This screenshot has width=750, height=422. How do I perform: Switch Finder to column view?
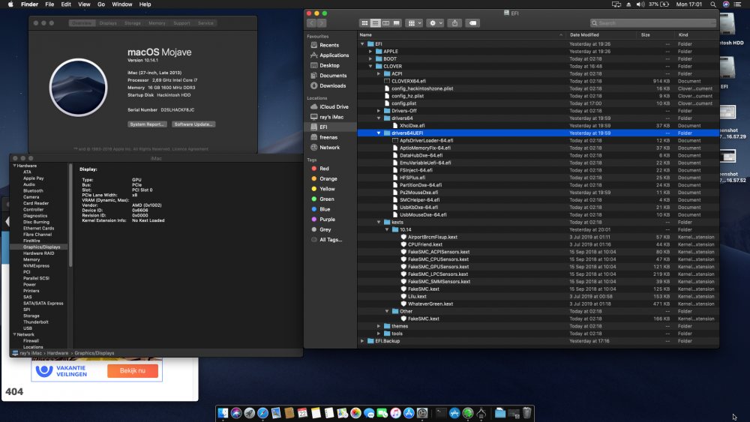(x=385, y=23)
